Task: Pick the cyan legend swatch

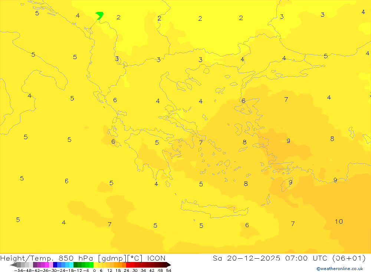Action: (71, 265)
